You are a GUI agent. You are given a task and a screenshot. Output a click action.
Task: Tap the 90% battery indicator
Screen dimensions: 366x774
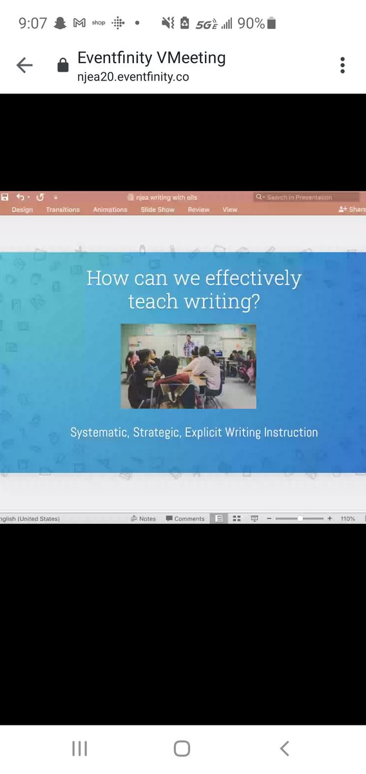257,23
